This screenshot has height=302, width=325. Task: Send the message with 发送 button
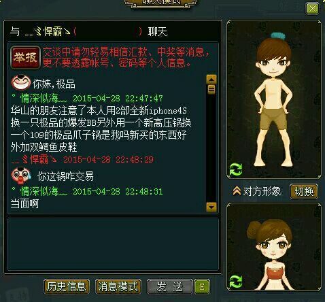(x=170, y=286)
